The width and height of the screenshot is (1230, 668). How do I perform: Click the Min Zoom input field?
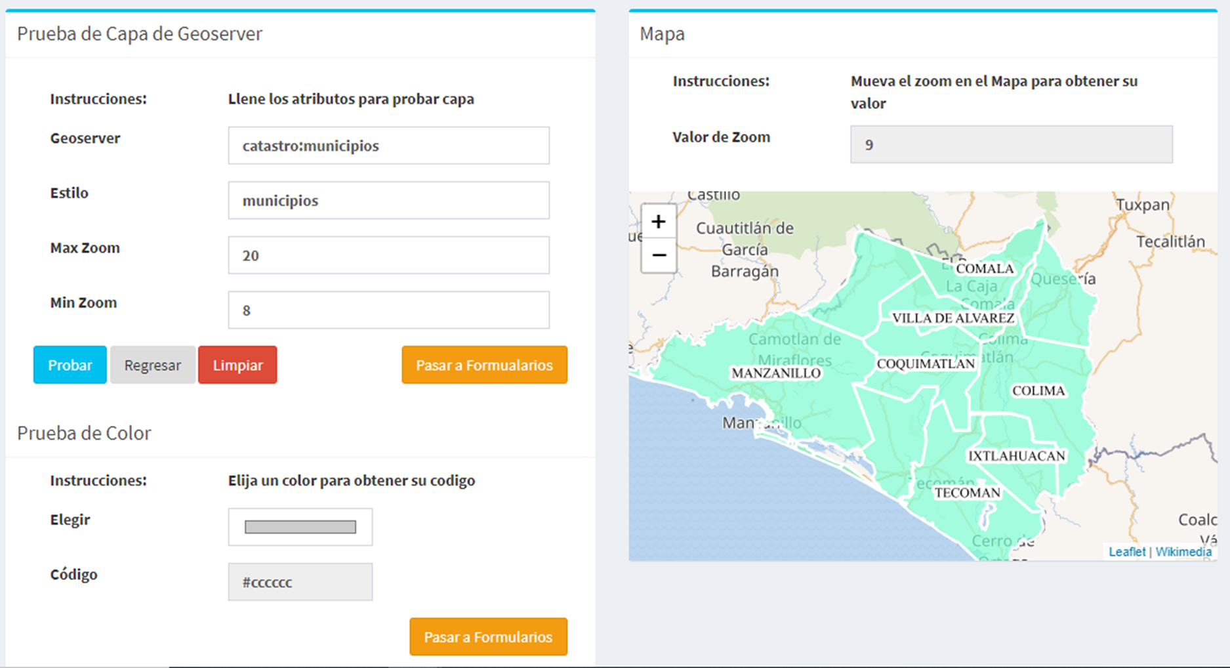coord(388,310)
